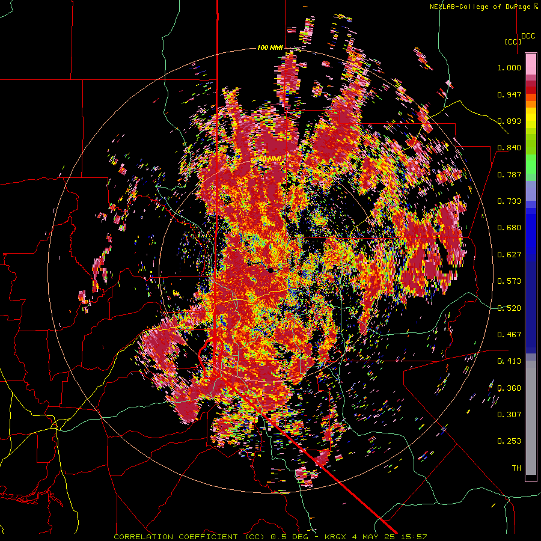This screenshot has height=541, width=541.
Task: Select the 0.893 legend value
Action: point(509,121)
